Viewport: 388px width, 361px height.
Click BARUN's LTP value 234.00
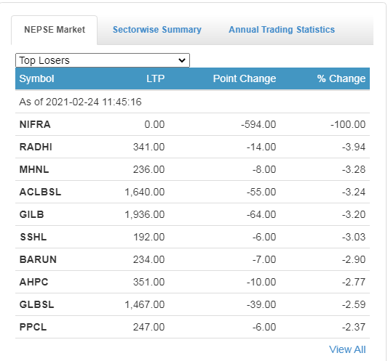click(149, 259)
